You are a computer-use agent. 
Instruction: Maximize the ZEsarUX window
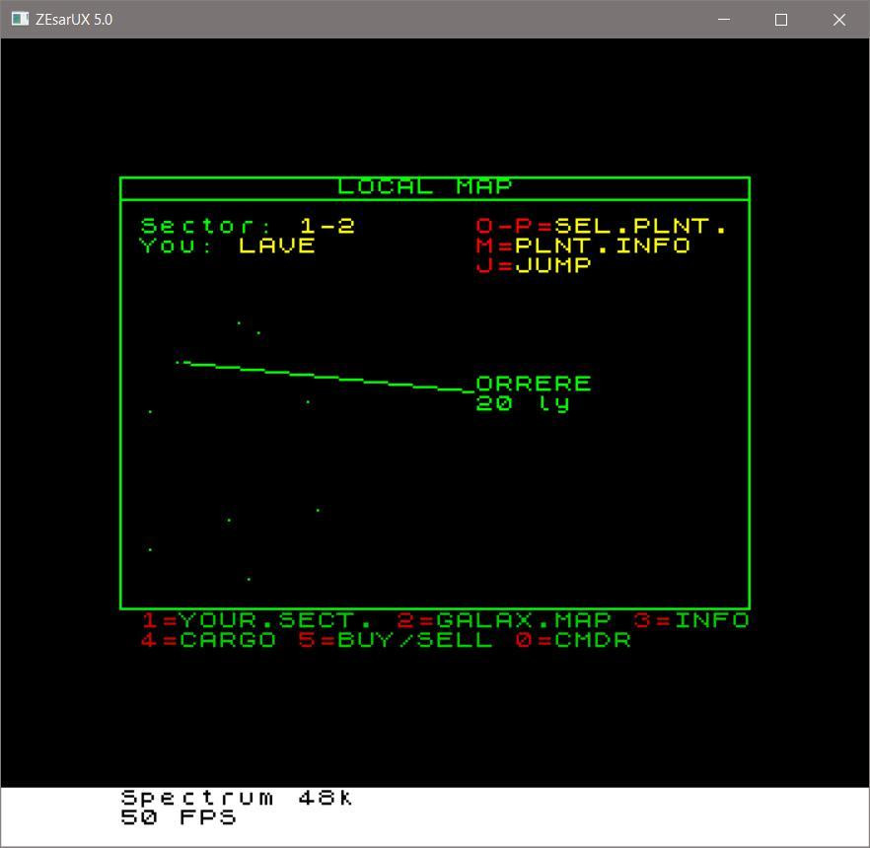pyautogui.click(x=780, y=20)
